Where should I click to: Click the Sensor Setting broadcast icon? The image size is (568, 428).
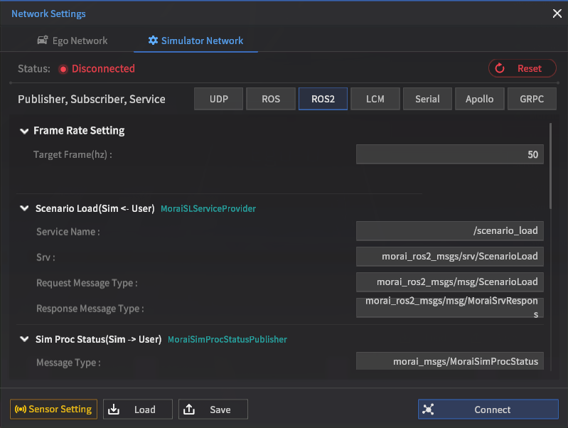pos(20,410)
